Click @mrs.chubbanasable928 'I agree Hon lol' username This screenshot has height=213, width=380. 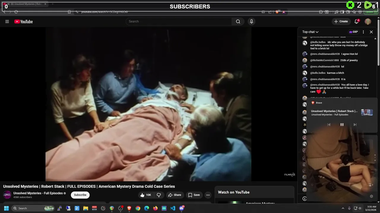tap(325, 54)
